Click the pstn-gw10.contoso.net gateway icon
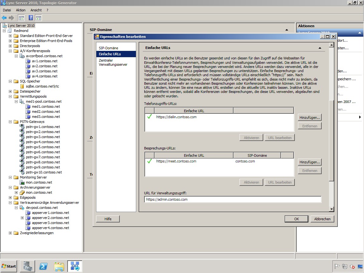This screenshot has width=364, height=273. click(x=22, y=172)
